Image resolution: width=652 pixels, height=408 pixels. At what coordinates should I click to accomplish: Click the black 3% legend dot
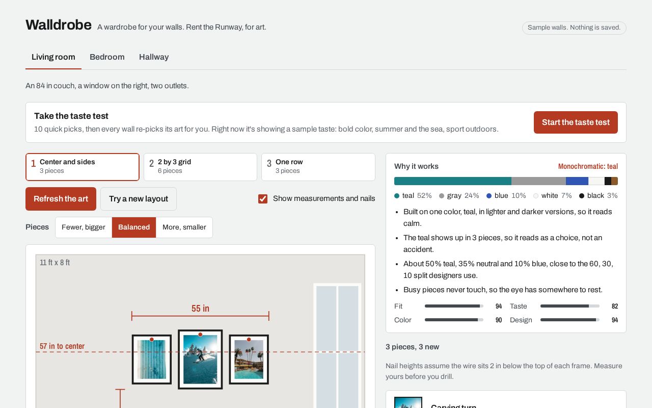pos(582,196)
